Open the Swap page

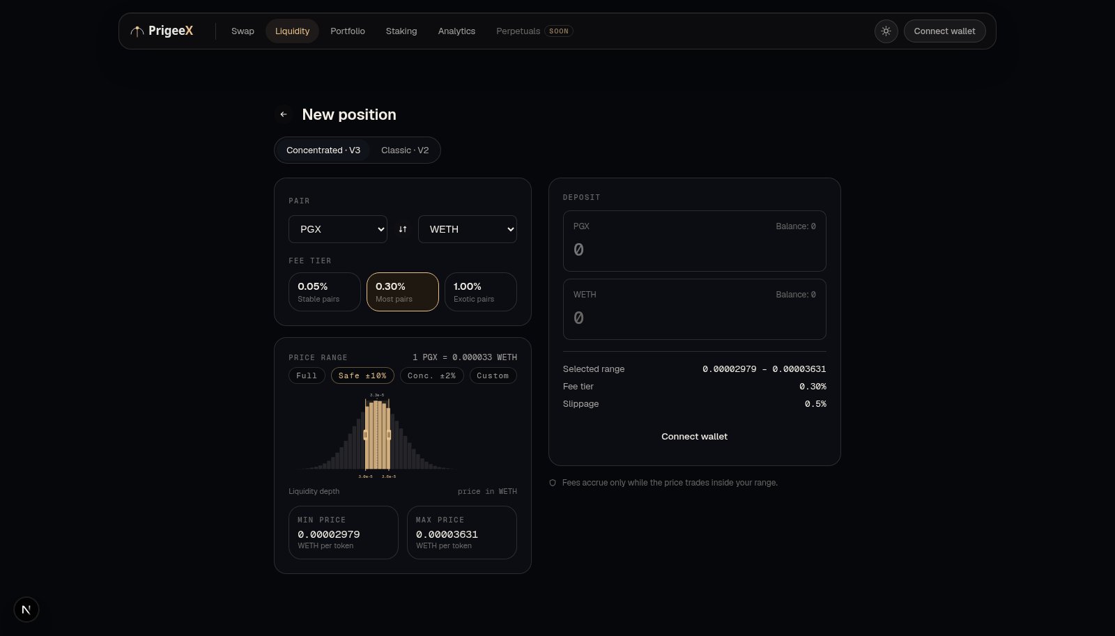[x=243, y=31]
